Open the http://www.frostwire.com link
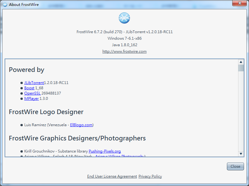249x186 pixels. 125,51
